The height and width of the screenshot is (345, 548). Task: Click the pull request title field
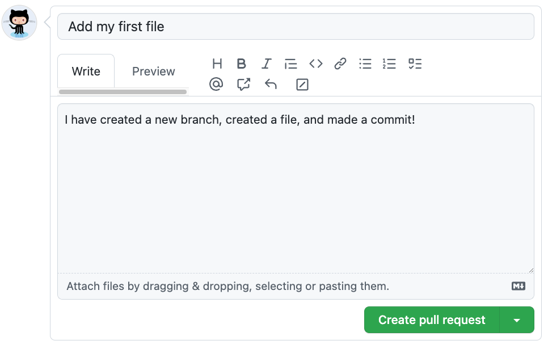click(295, 26)
